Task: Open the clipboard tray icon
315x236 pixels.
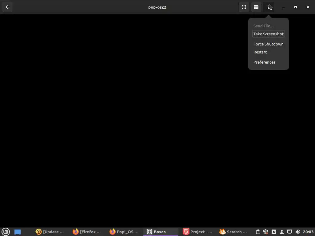Action: coord(258,232)
